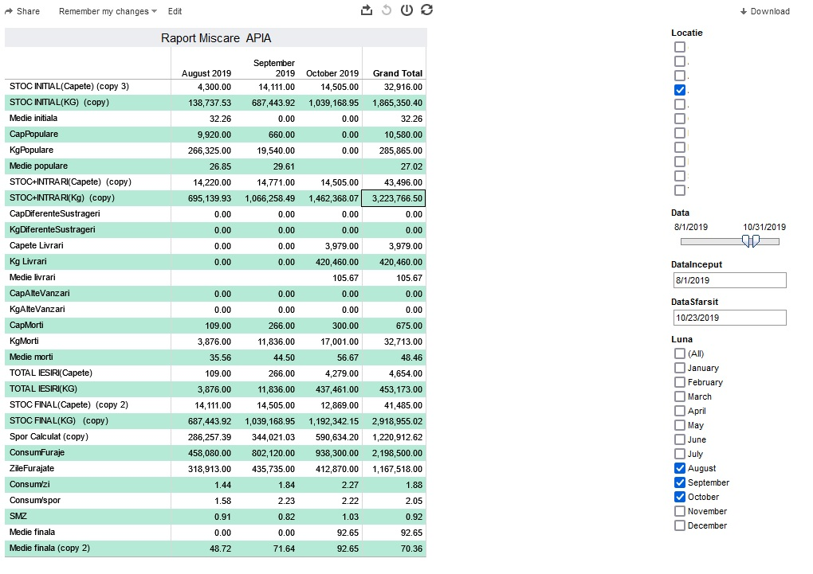The height and width of the screenshot is (574, 813).
Task: Uncheck the checked Locatie checkbox
Action: [680, 90]
